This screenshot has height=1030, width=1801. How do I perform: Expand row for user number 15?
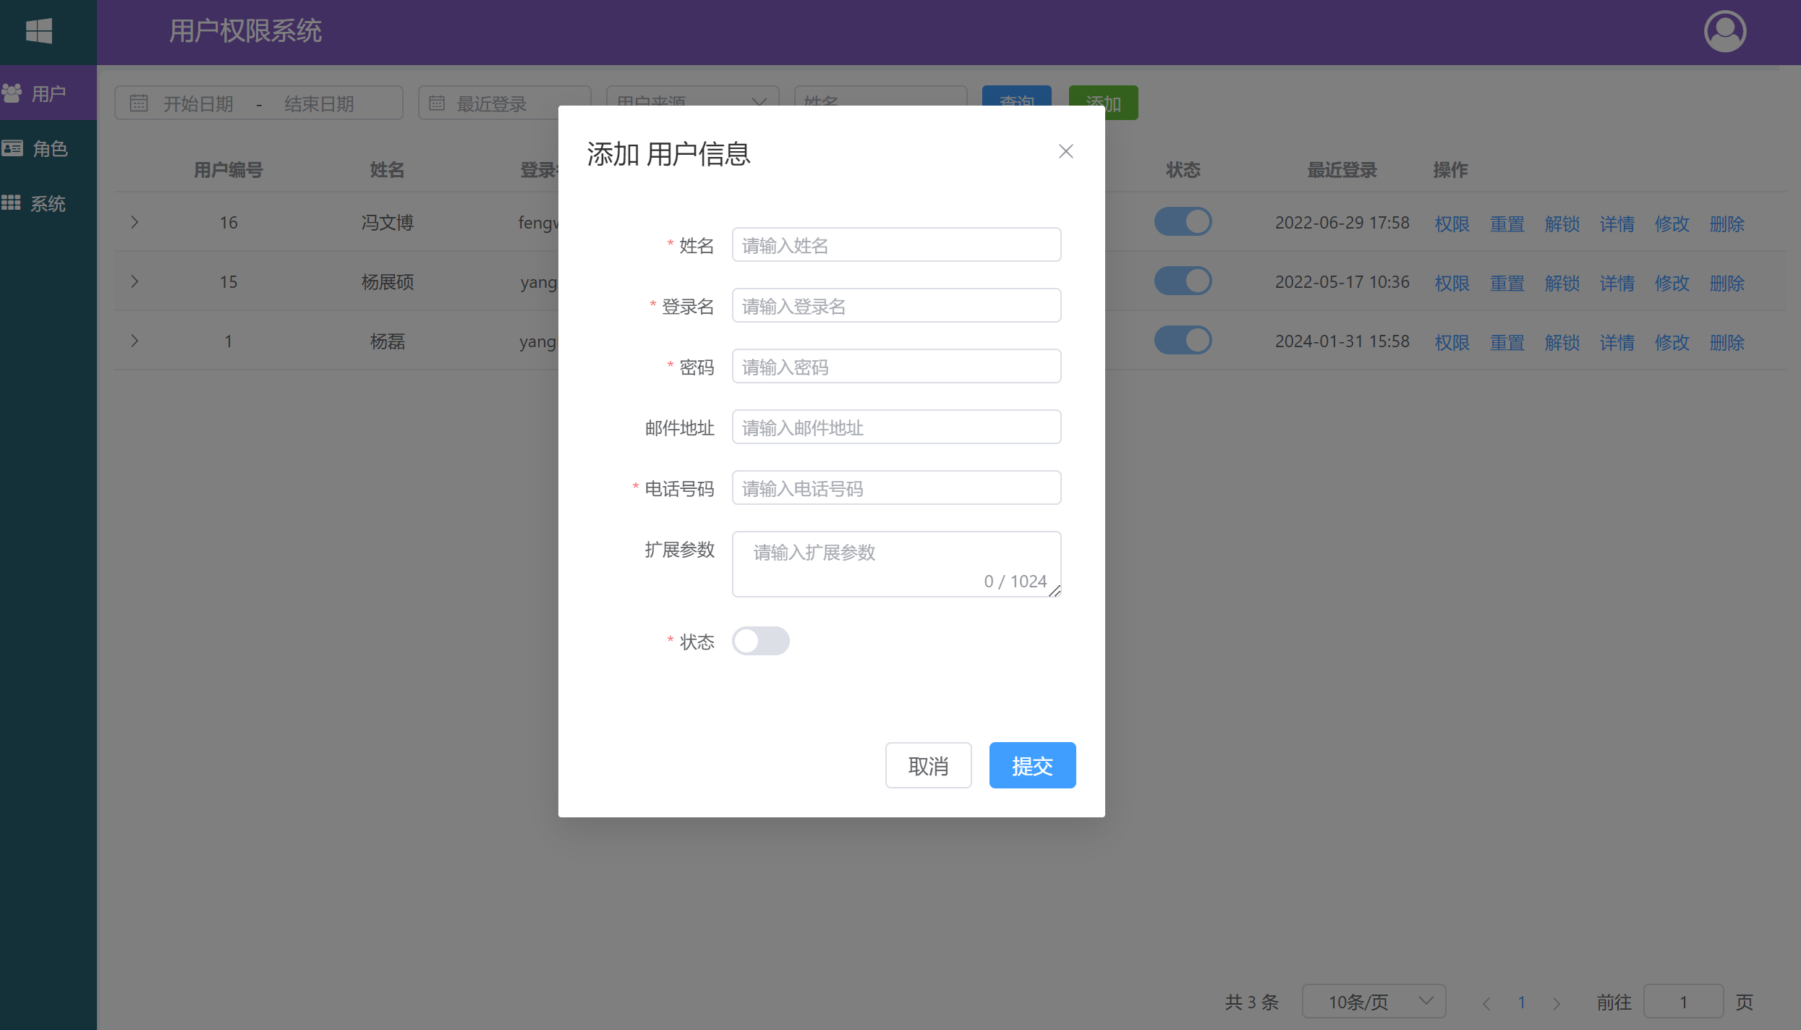point(135,281)
